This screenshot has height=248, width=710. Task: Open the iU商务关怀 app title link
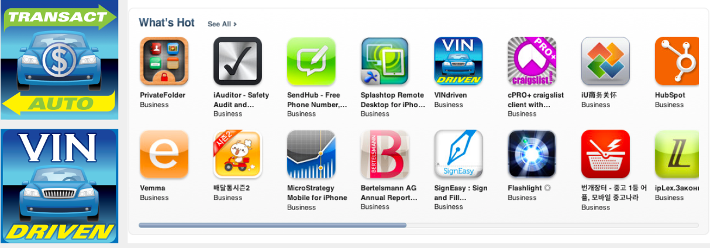(x=599, y=95)
